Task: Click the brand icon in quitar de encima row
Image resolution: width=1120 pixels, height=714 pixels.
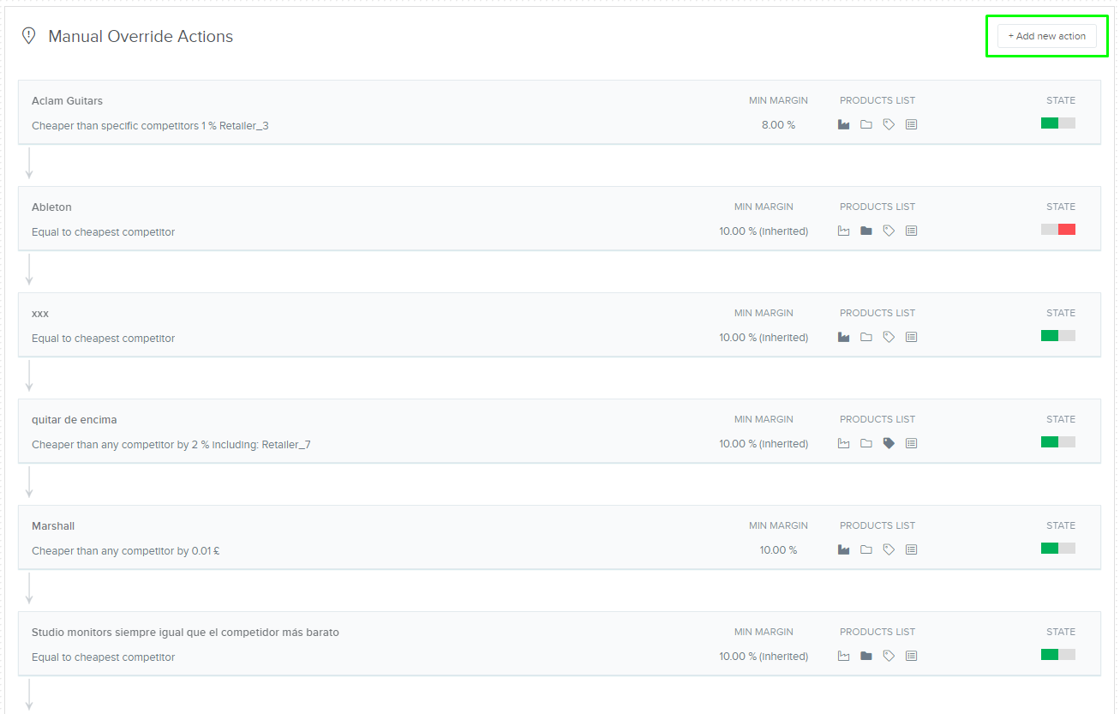Action: (844, 443)
